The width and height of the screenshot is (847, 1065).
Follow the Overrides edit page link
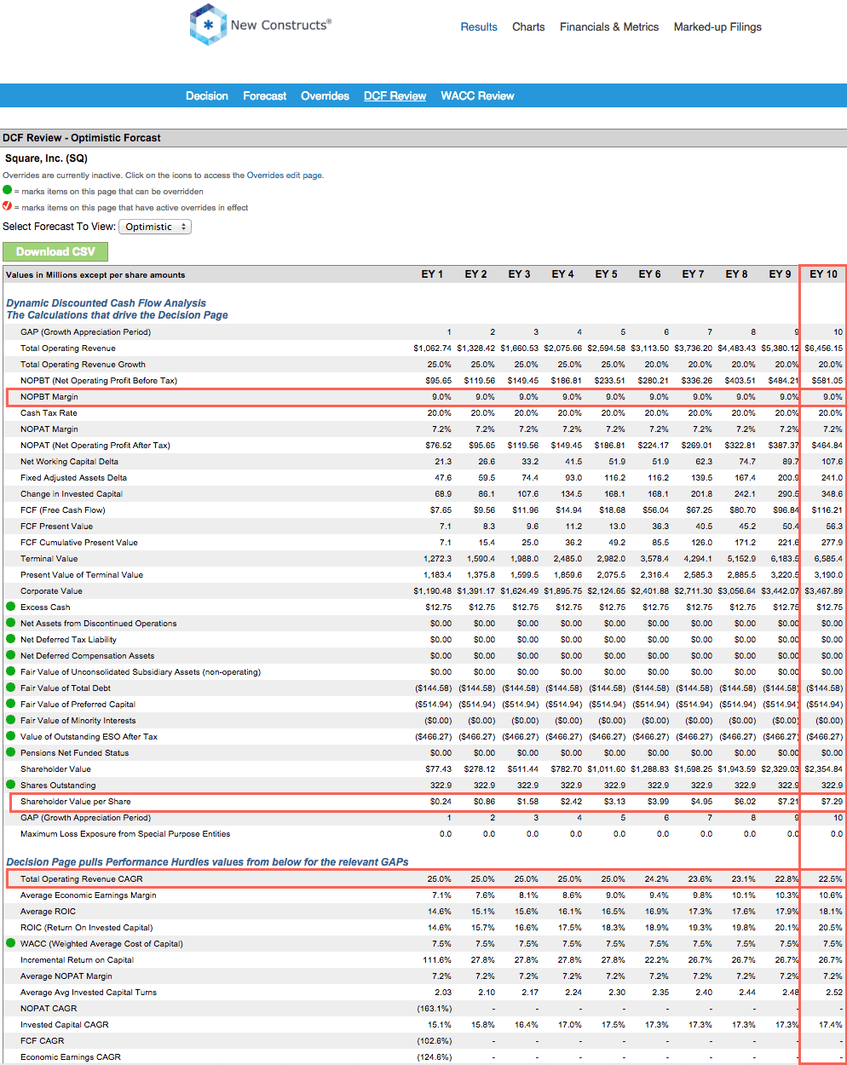click(x=285, y=176)
